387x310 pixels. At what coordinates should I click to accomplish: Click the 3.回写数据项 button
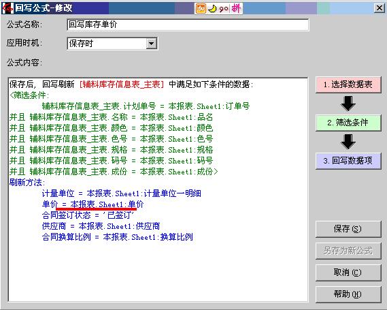point(348,161)
